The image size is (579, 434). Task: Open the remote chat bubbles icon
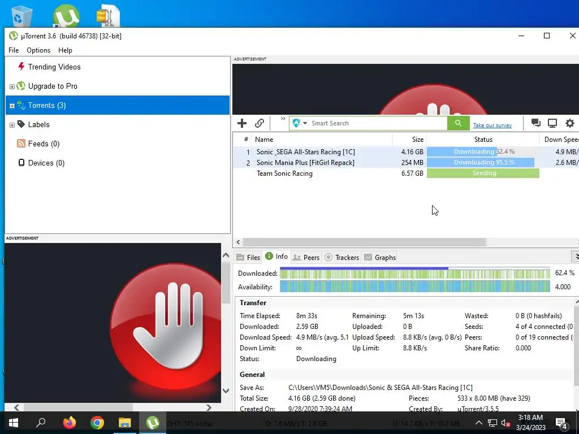click(536, 123)
